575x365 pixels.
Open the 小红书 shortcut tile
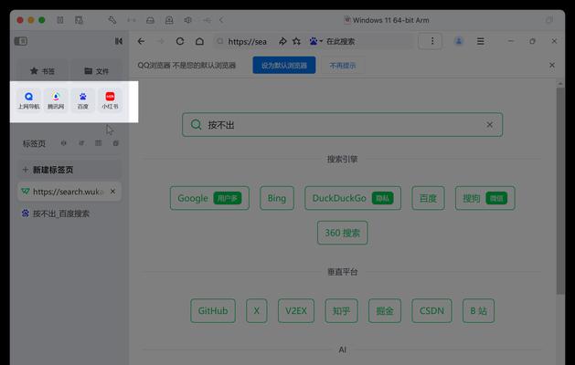(x=110, y=99)
